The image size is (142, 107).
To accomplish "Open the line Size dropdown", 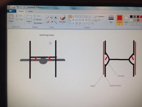I will pyautogui.click(x=111, y=20).
